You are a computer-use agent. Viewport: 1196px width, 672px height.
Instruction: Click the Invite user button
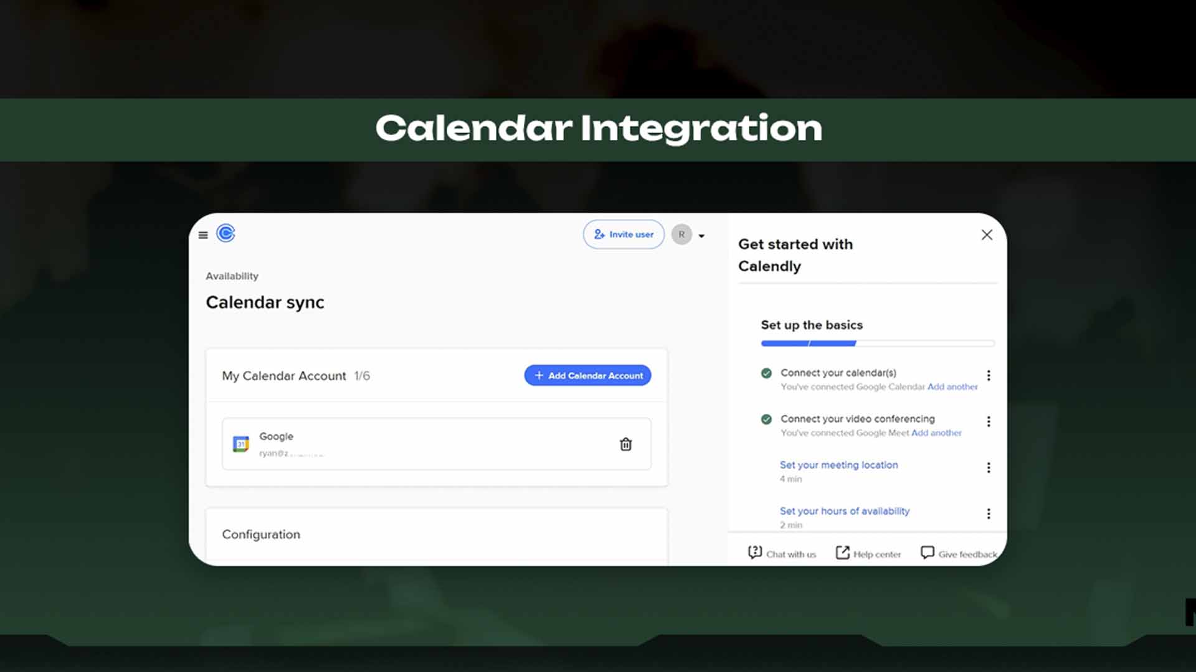[624, 235]
